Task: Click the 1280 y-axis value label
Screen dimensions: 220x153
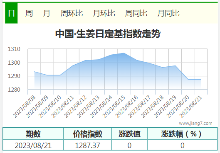Action: click(x=14, y=90)
